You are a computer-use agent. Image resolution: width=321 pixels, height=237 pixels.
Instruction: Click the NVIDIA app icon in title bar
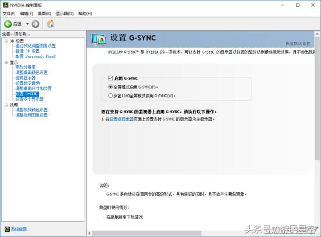(5, 5)
